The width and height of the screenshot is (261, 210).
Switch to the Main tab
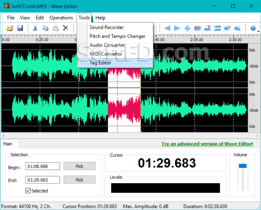click(8, 144)
